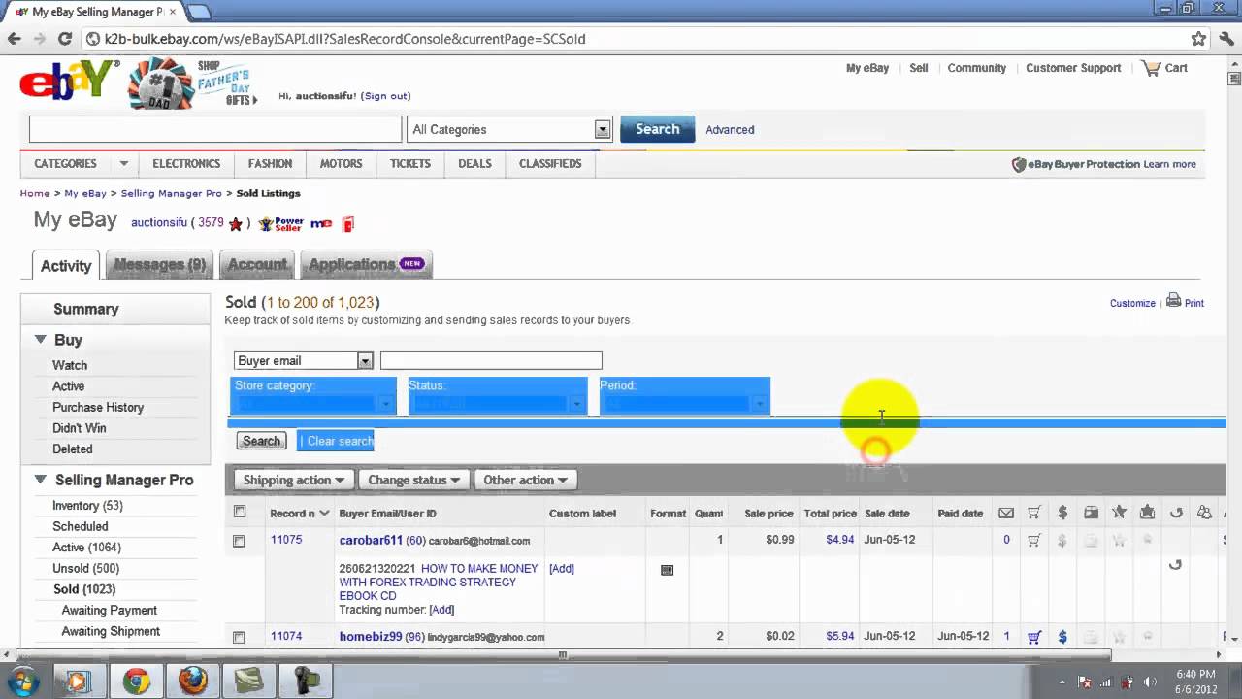Click the blue dollar icon for record 11074
Screen dimensions: 1242x699
click(1062, 637)
